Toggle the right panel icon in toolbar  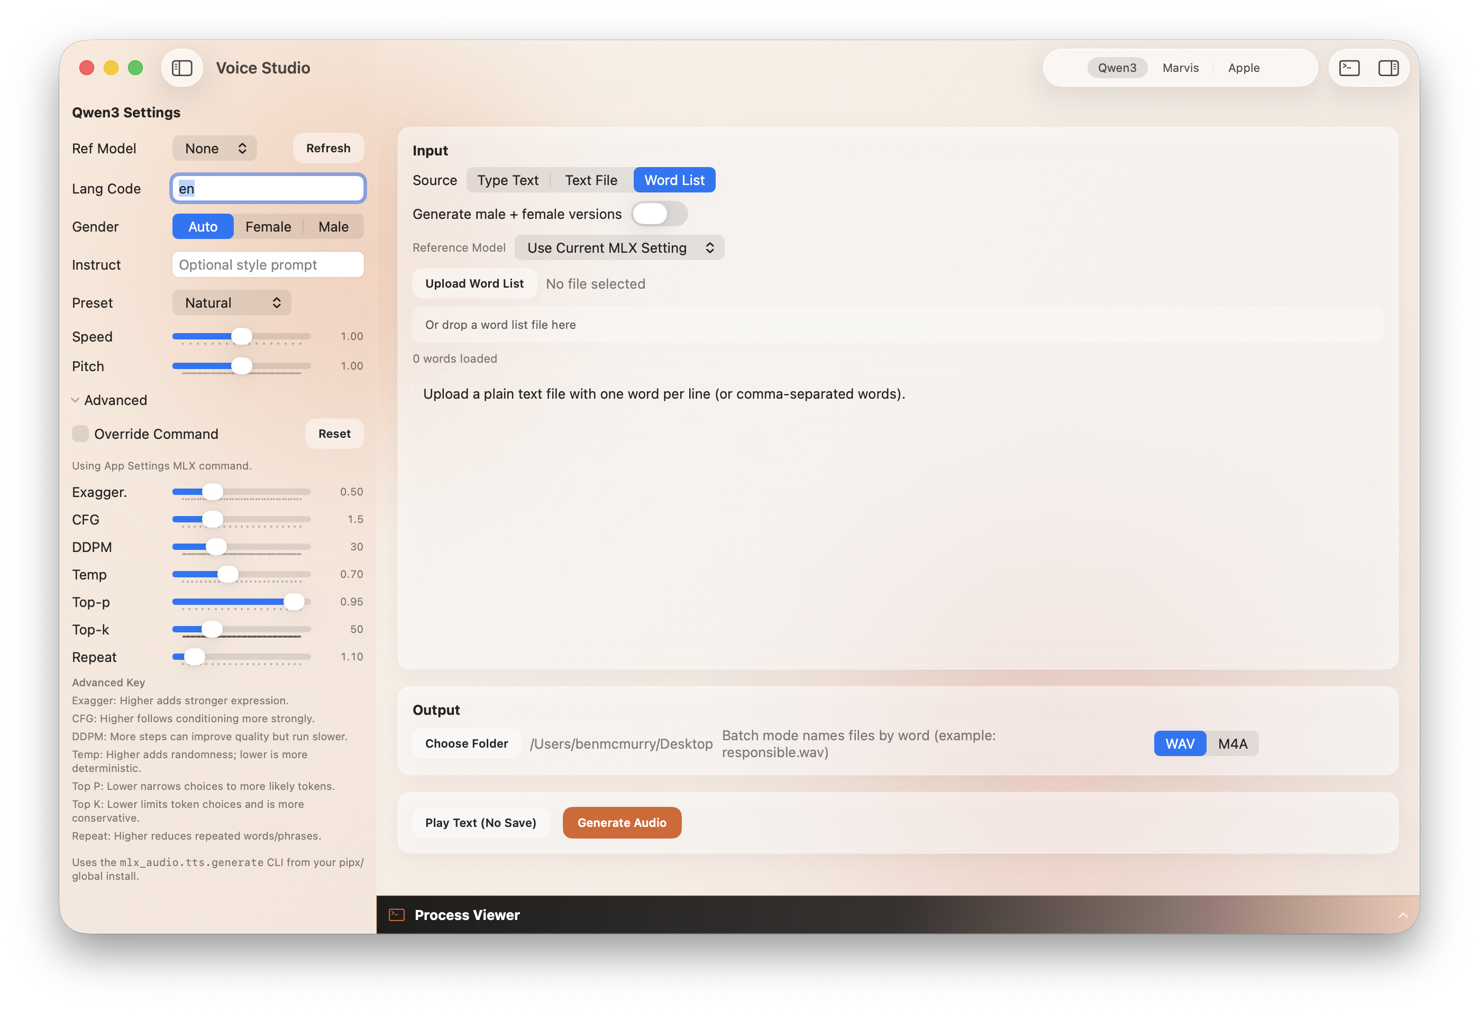1388,68
